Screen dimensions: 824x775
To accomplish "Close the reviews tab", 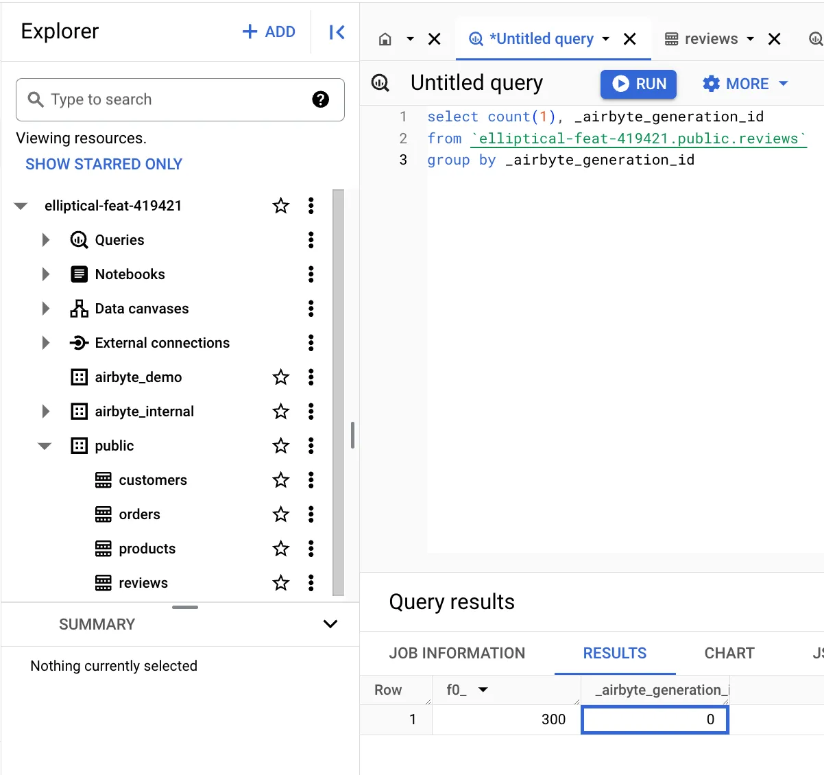I will click(775, 39).
